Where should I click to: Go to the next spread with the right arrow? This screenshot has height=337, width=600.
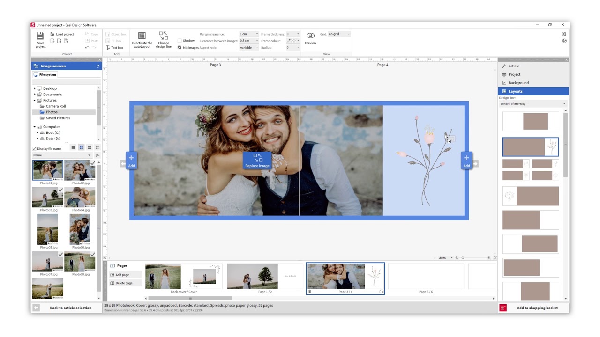[x=475, y=164]
